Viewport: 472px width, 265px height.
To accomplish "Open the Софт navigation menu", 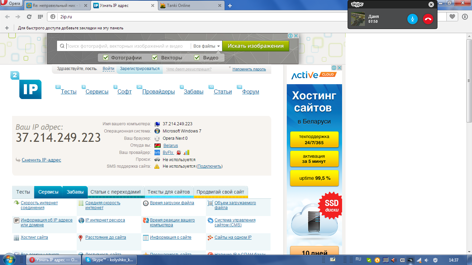I will click(124, 91).
